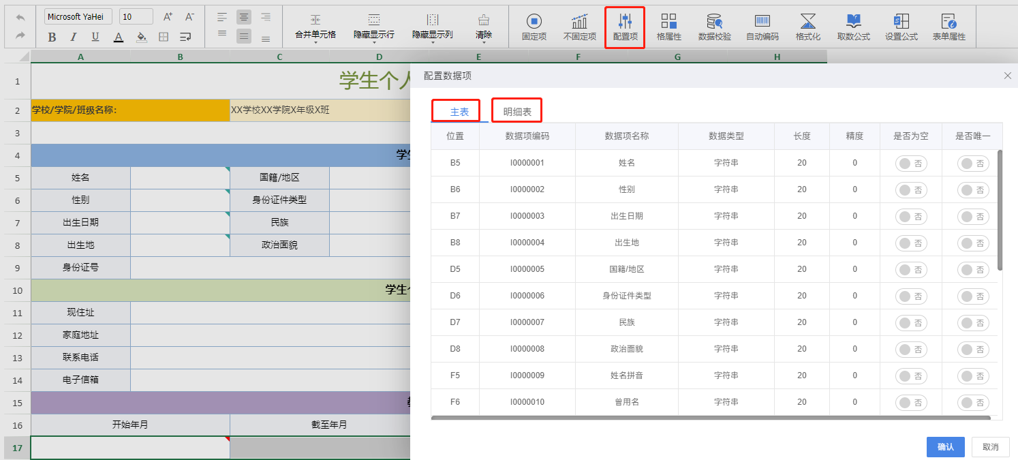The image size is (1018, 460).
Task: Open the font size 10 dropdown
Action: tap(136, 17)
